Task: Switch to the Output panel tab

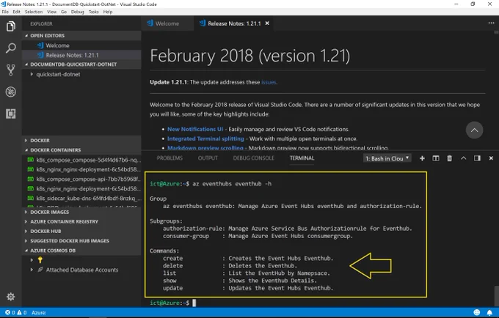Action: click(208, 158)
